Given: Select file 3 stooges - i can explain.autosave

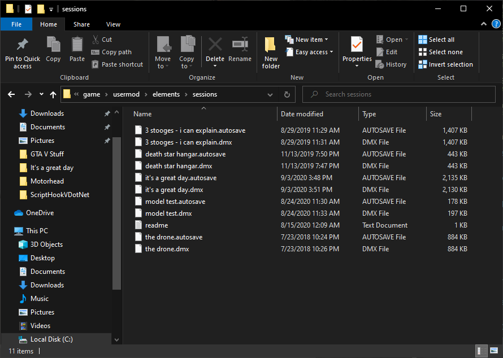Looking at the screenshot, I should [x=195, y=130].
